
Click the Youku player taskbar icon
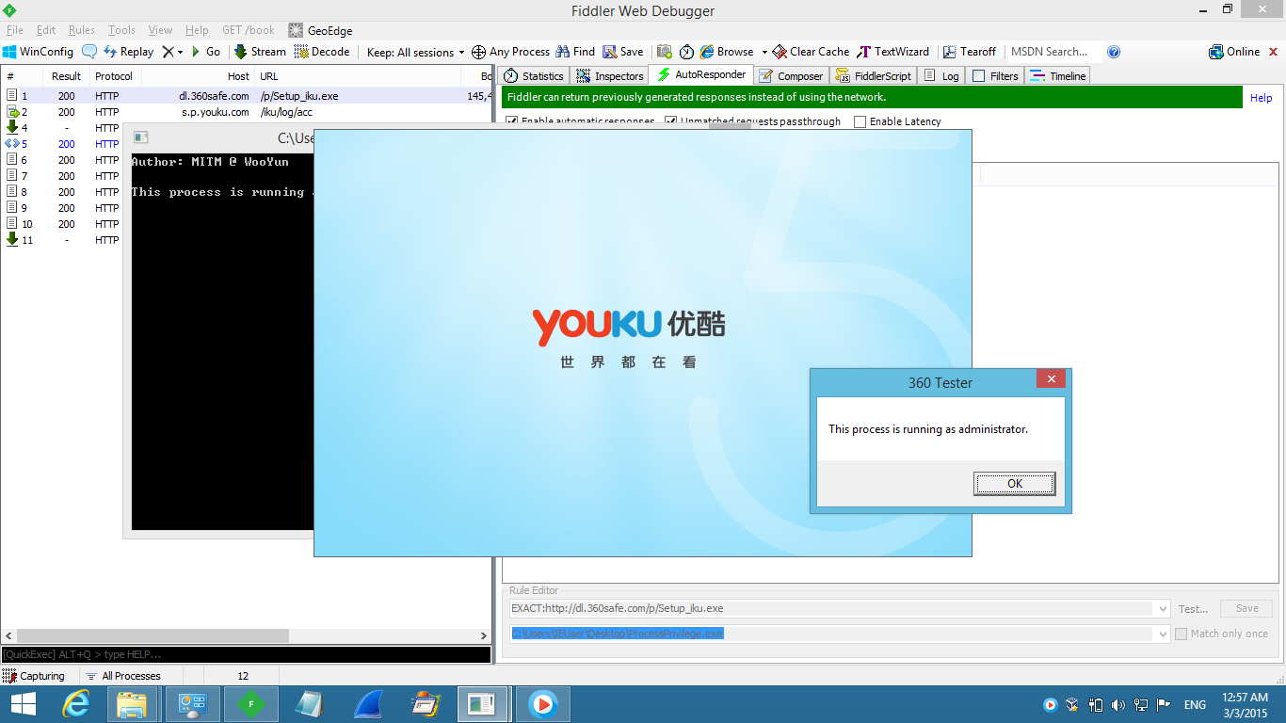542,704
